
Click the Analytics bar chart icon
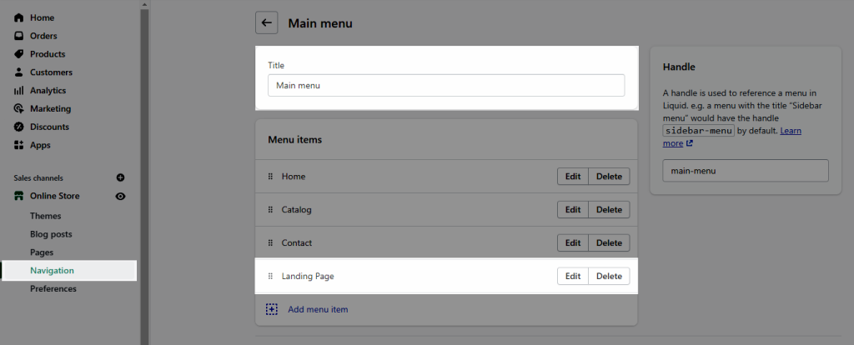[x=19, y=90]
